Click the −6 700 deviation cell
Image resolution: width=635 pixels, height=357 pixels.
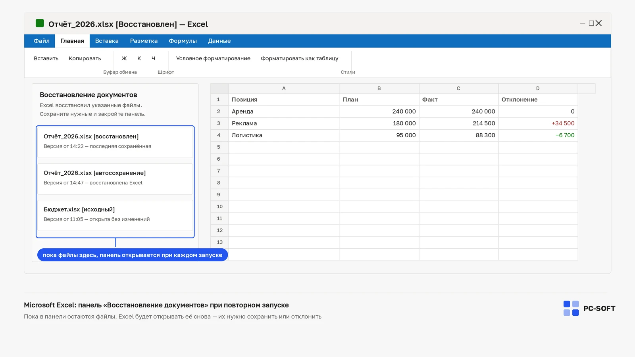[x=538, y=135]
